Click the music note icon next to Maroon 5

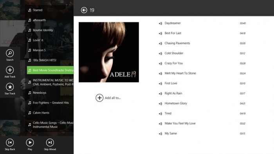(30, 50)
